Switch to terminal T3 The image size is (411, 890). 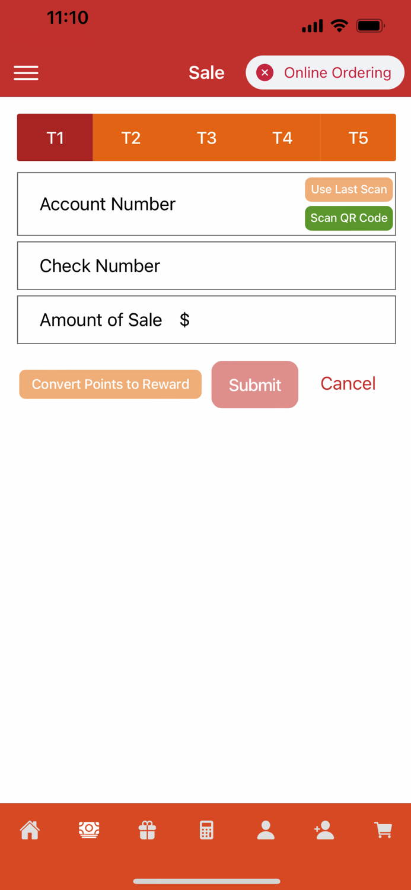coord(206,137)
